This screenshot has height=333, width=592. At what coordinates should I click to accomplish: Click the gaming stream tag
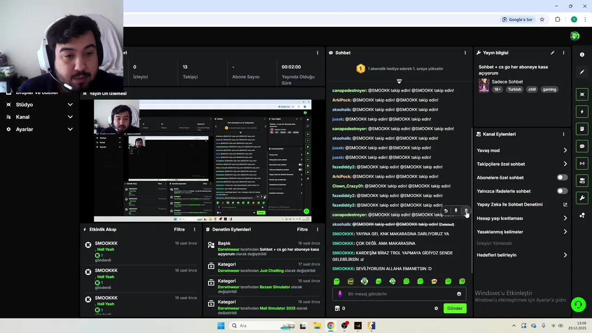(549, 89)
